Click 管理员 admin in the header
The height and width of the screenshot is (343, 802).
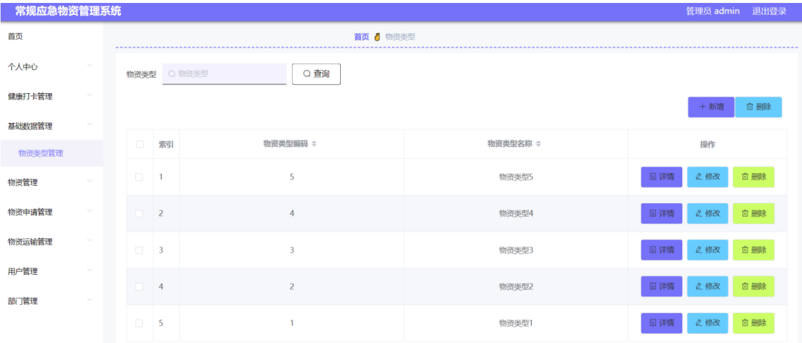712,11
